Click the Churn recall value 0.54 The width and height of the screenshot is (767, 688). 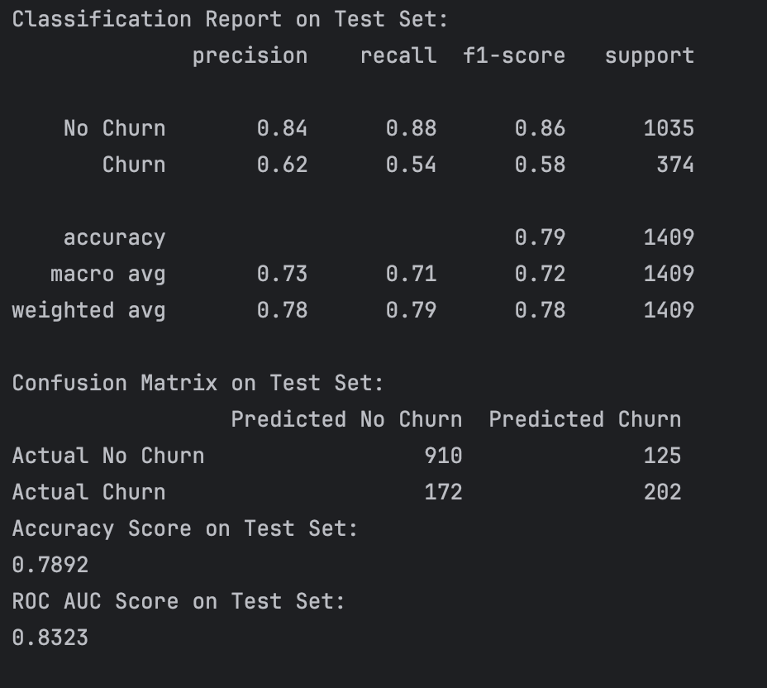click(411, 165)
